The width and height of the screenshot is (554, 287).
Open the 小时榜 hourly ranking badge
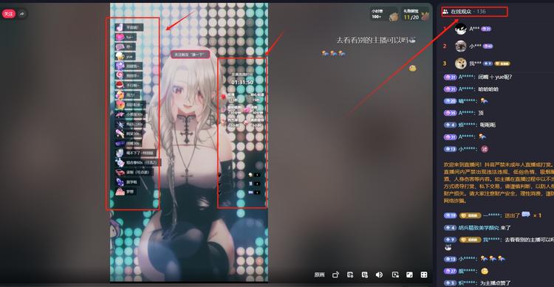coord(384,15)
